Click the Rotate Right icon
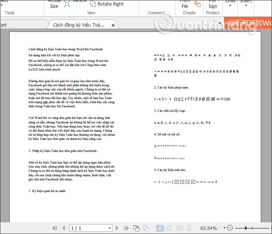 pyautogui.click(x=93, y=4)
